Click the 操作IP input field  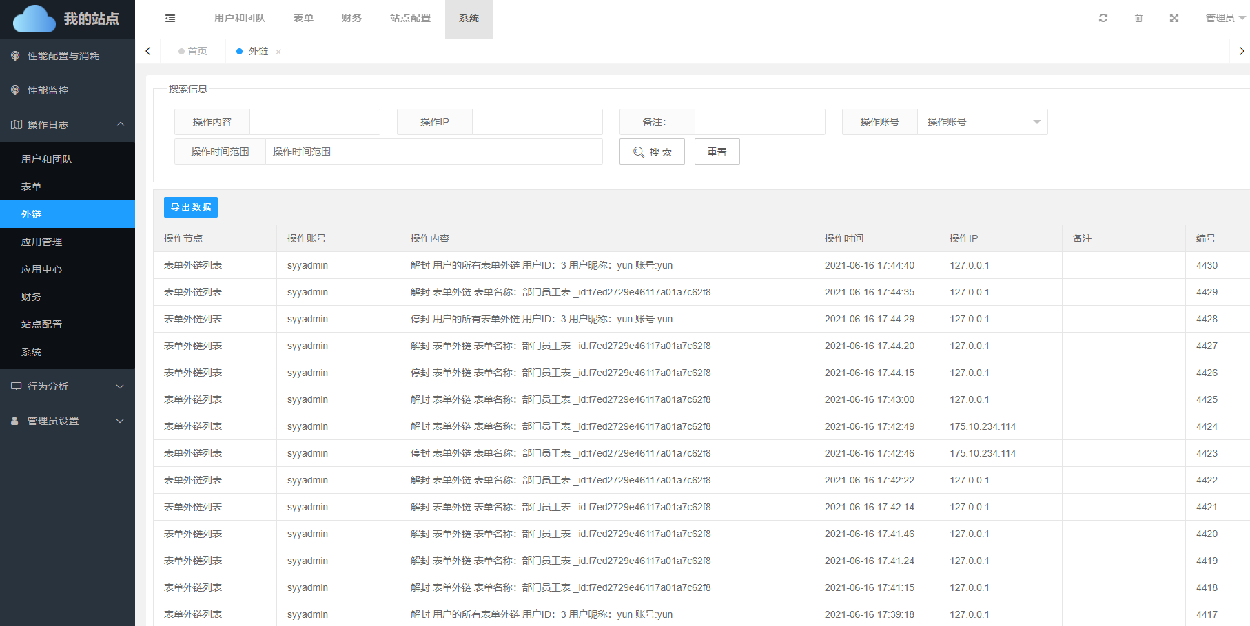point(537,122)
